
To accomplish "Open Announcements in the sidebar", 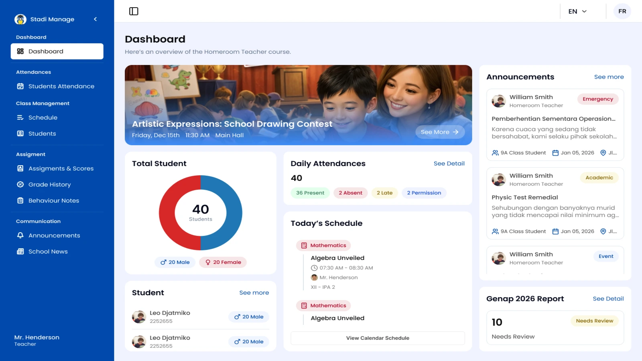I will [x=57, y=235].
